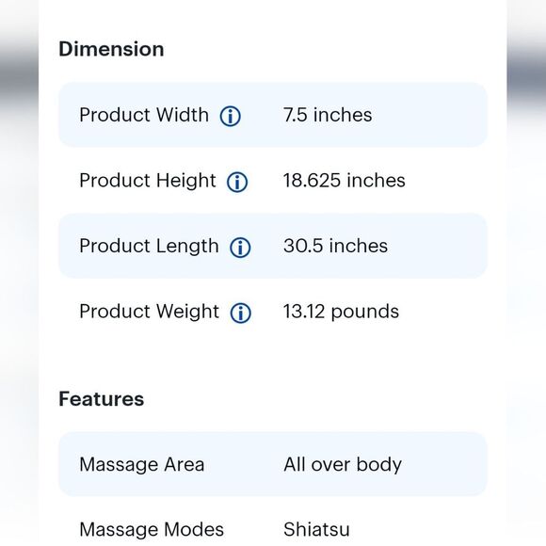Click the blurred left-edge background strip
This screenshot has height=546, width=546.
pyautogui.click(x=19, y=273)
